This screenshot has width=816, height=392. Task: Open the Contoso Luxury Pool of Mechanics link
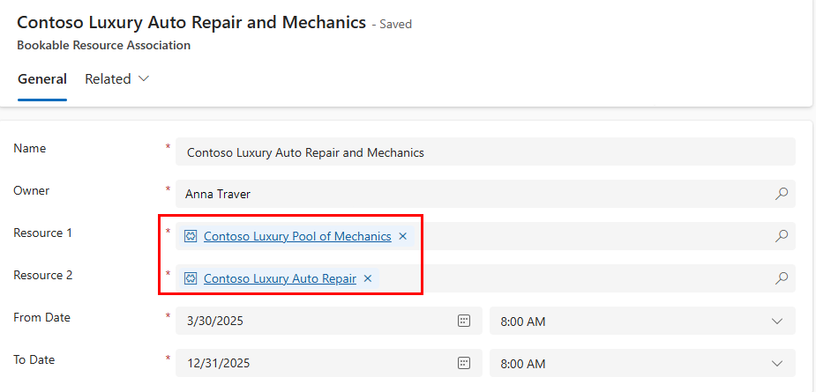coord(297,237)
